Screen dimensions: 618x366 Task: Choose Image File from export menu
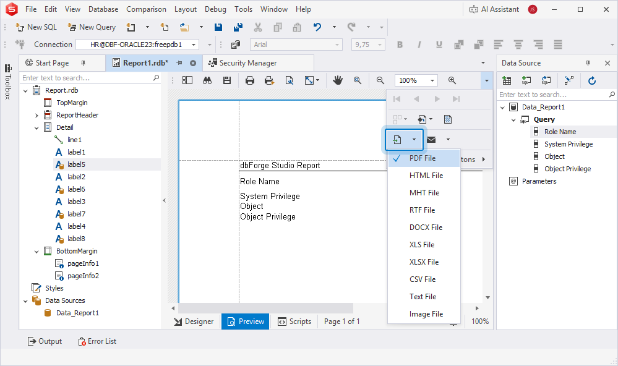[424, 314]
